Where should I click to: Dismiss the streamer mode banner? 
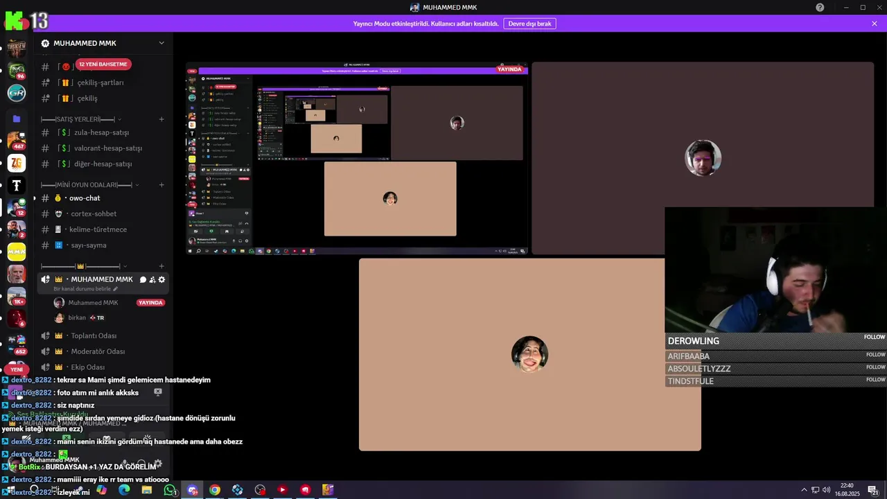point(875,24)
